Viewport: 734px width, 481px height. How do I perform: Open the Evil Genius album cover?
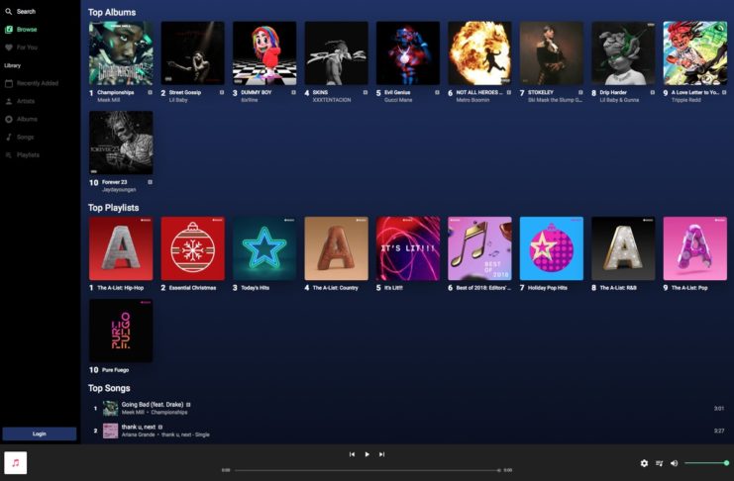[408, 52]
